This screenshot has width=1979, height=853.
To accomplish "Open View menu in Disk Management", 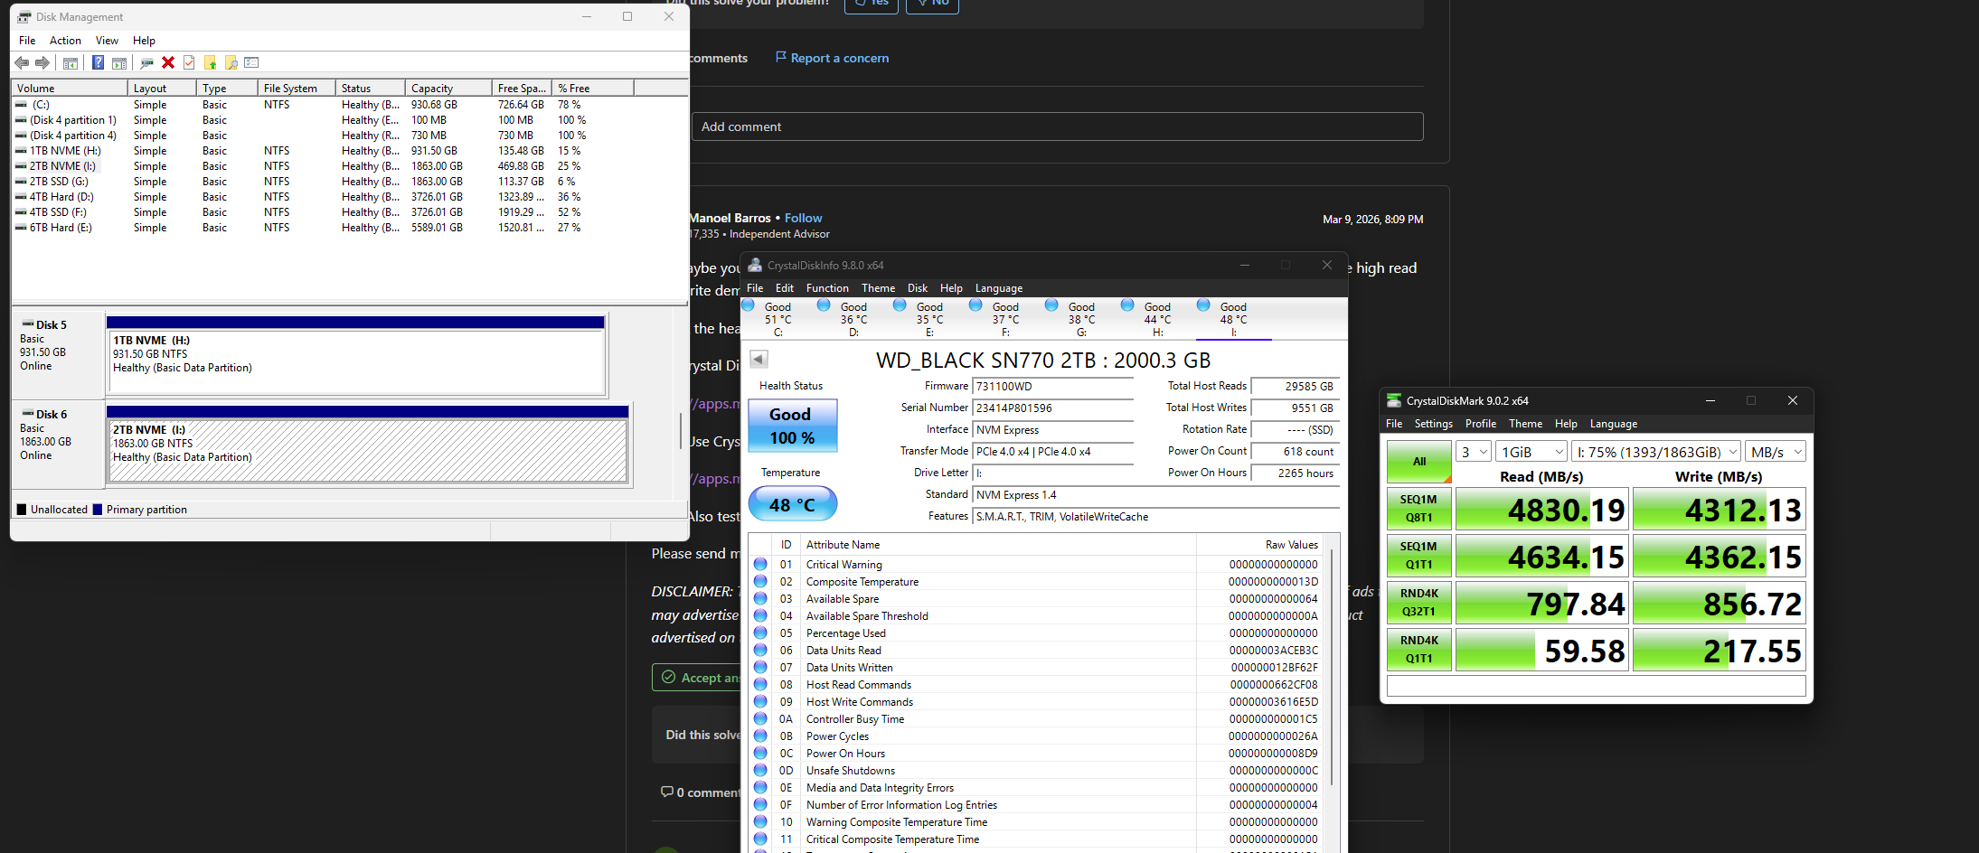I will coord(107,40).
